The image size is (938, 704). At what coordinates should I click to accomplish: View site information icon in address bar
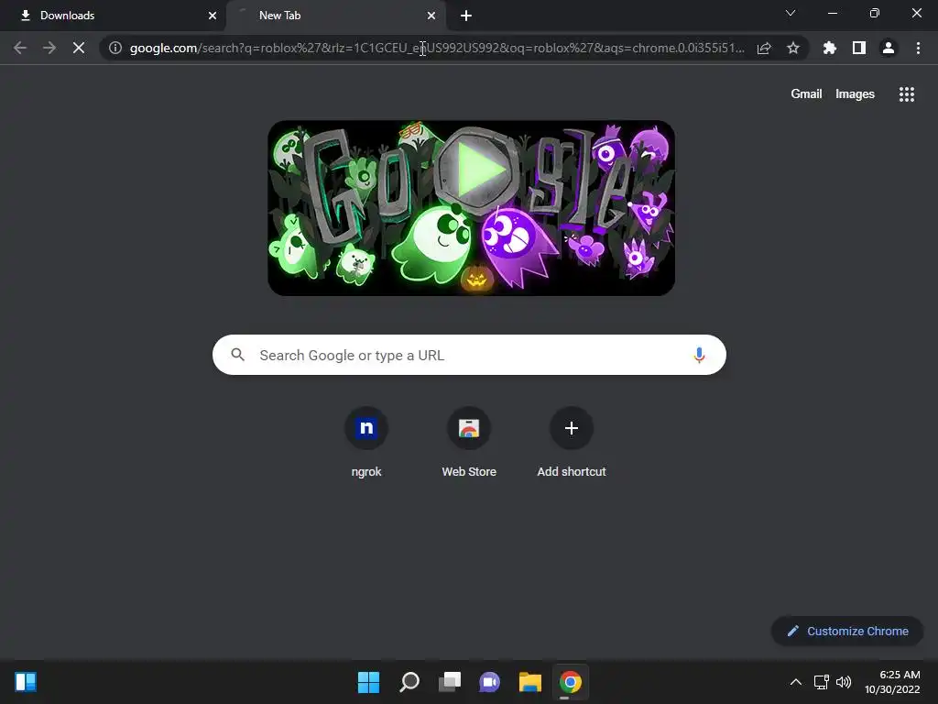115,48
